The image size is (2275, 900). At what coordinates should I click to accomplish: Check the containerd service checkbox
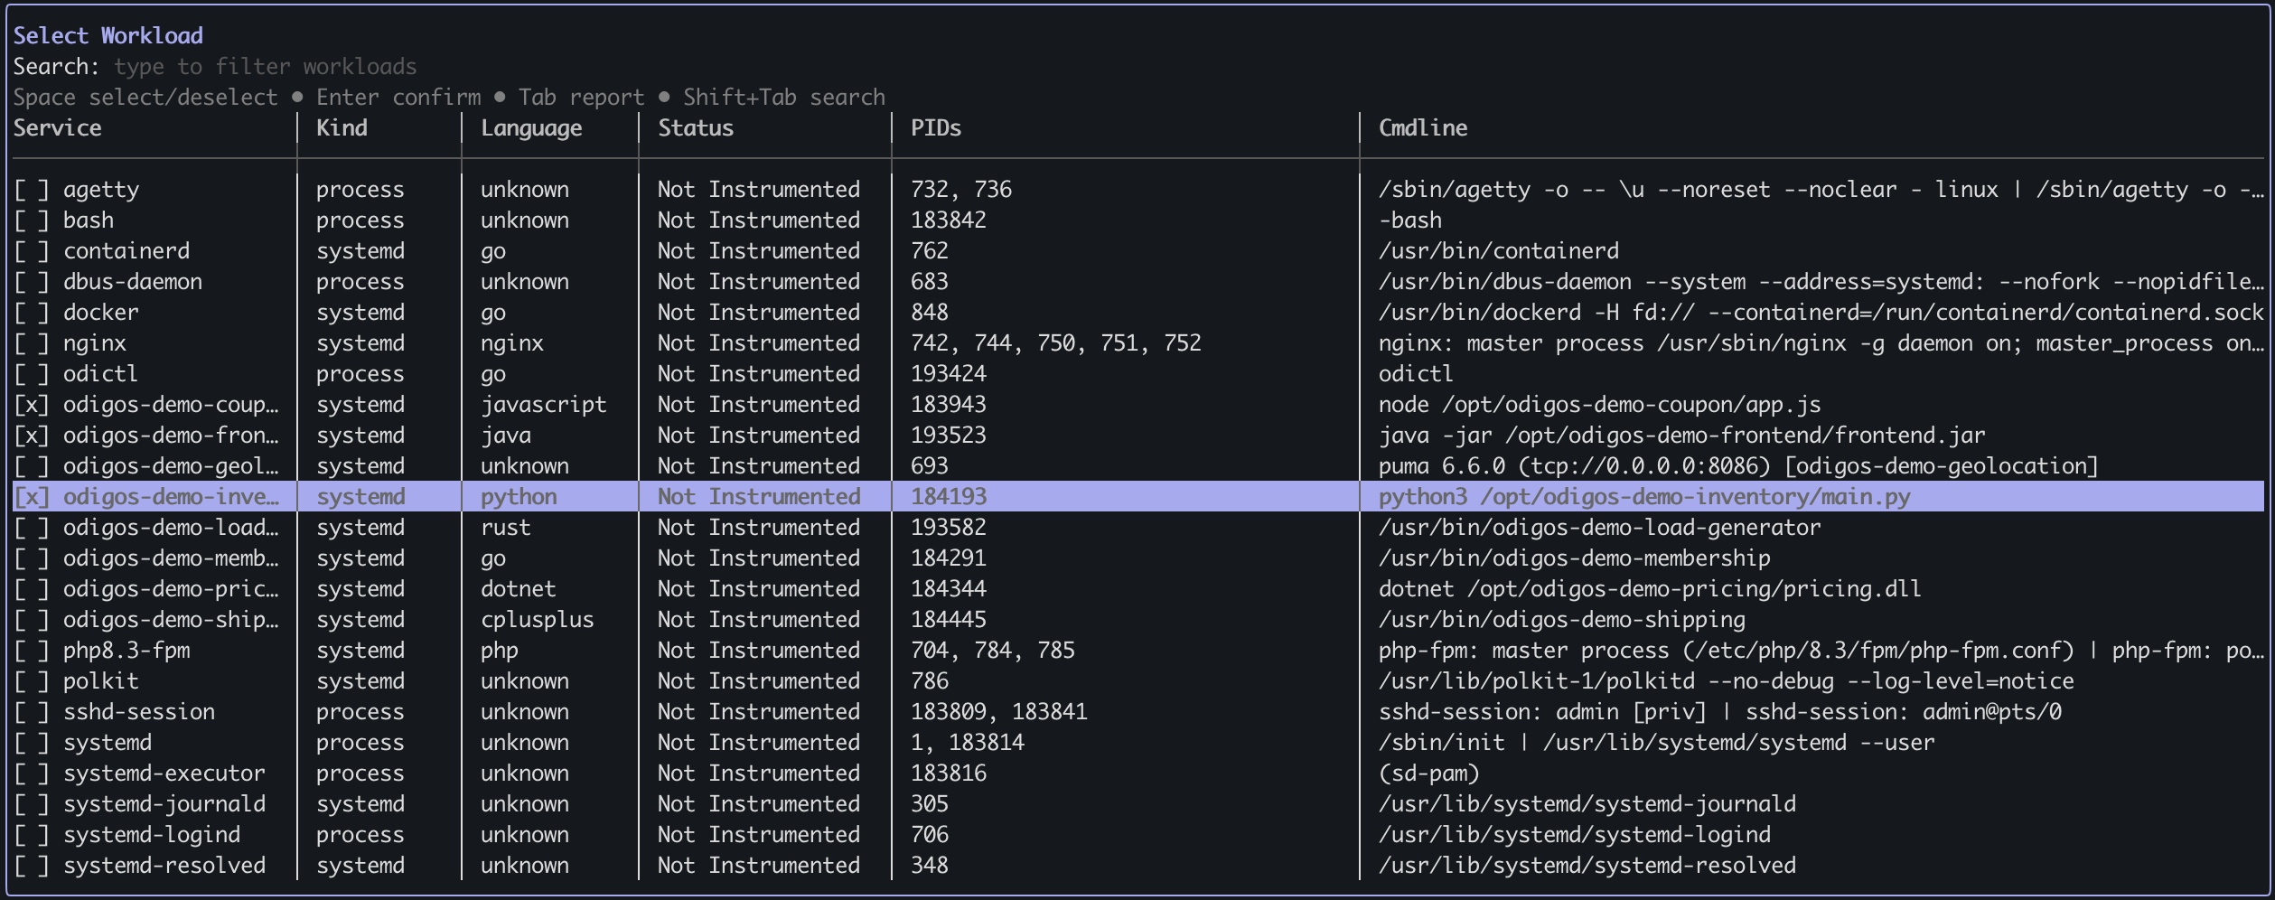[32, 251]
